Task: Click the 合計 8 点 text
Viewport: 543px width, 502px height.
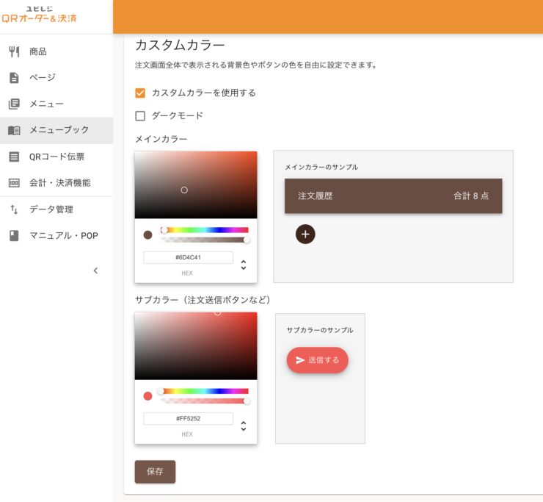Action: pyautogui.click(x=471, y=196)
